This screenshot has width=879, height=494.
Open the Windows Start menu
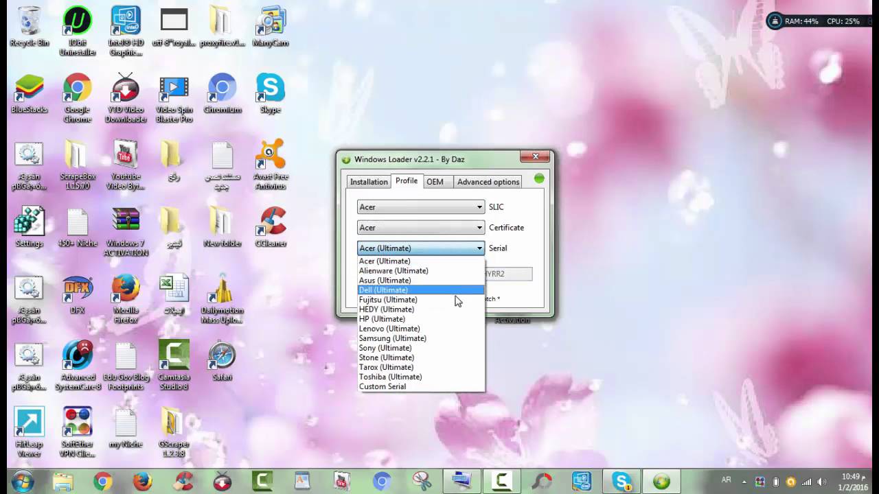tap(22, 481)
